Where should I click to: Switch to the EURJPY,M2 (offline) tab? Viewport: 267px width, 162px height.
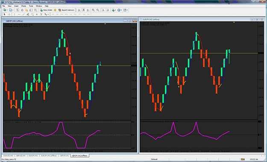[x=49, y=156]
